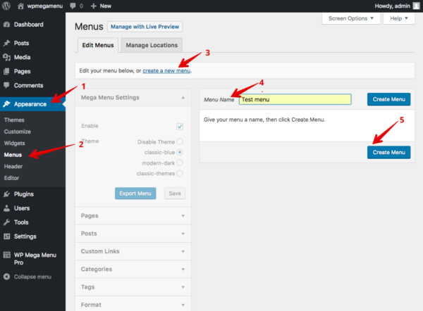The image size is (423, 311).
Task: Open the Menus submenu item
Action: [x=13, y=155]
